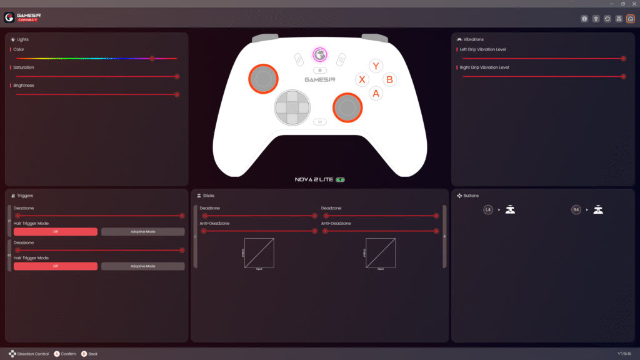This screenshot has height=360, width=640.
Task: Set LT Hair Trigger to Adaptive Mode
Action: point(143,232)
